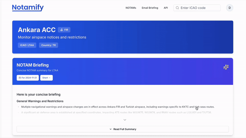
Task: Click the FIR badge airplane icon
Action: 61,30
